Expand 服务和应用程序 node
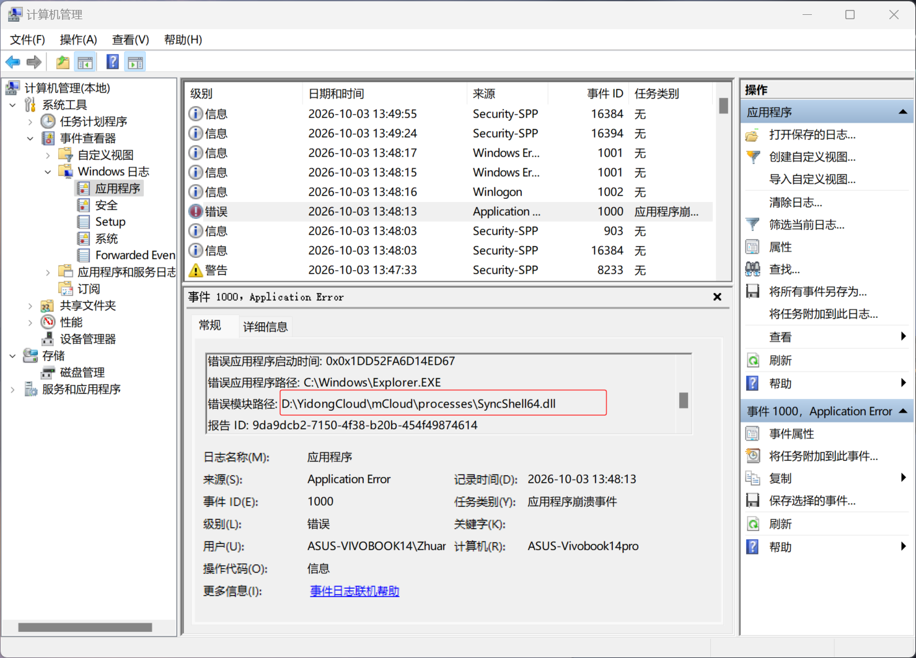 [x=13, y=389]
